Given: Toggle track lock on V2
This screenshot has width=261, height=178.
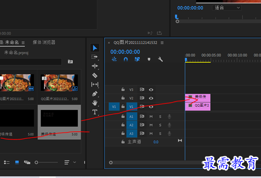Looking at the screenshot, I should pyautogui.click(x=123, y=98).
